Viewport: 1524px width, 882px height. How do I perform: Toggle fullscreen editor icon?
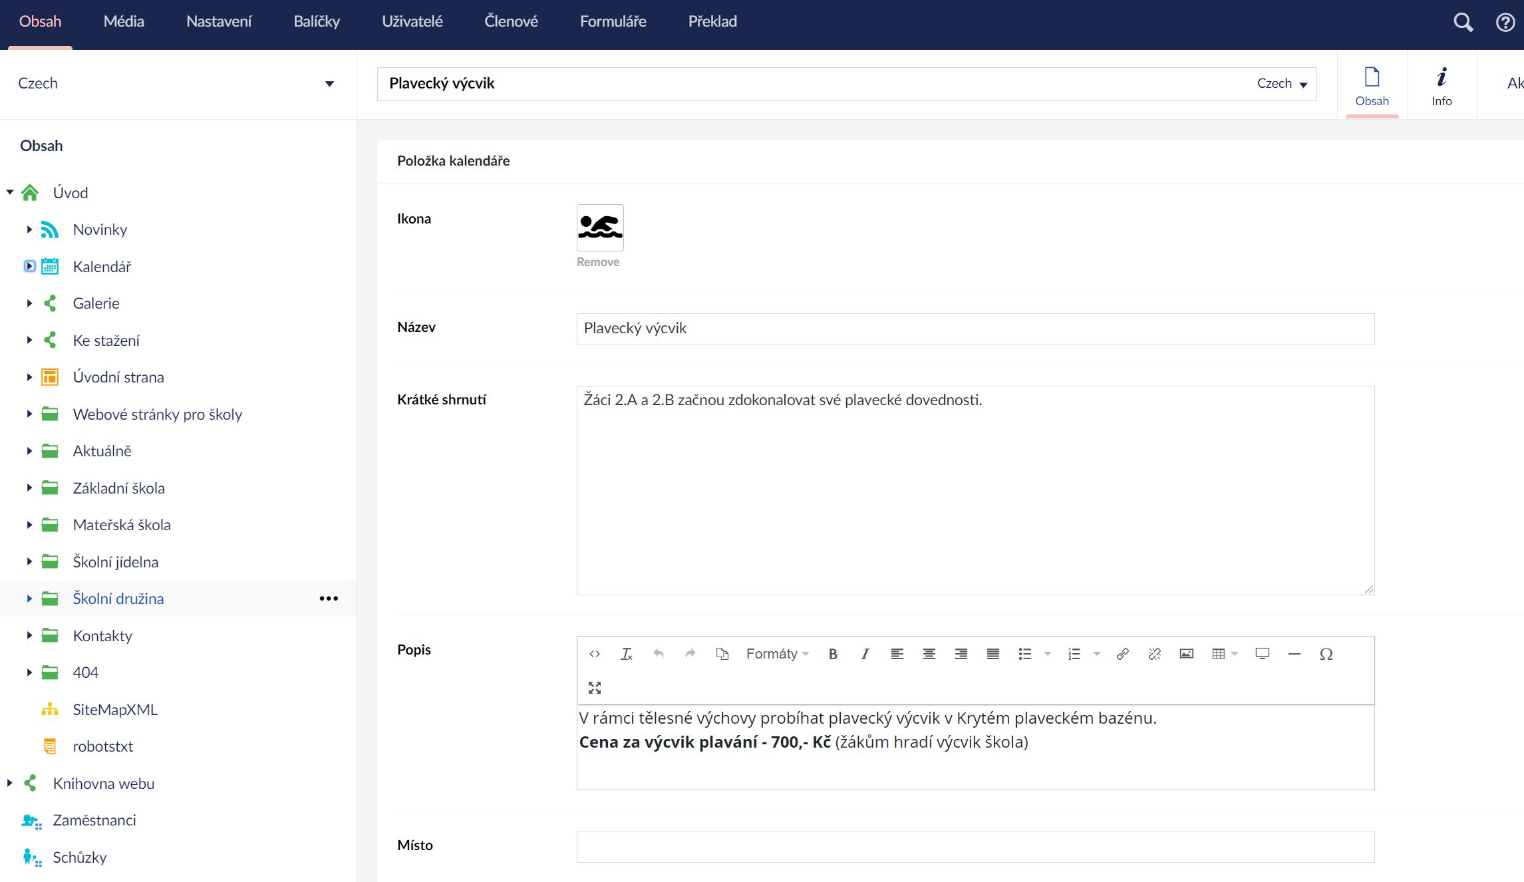(595, 688)
